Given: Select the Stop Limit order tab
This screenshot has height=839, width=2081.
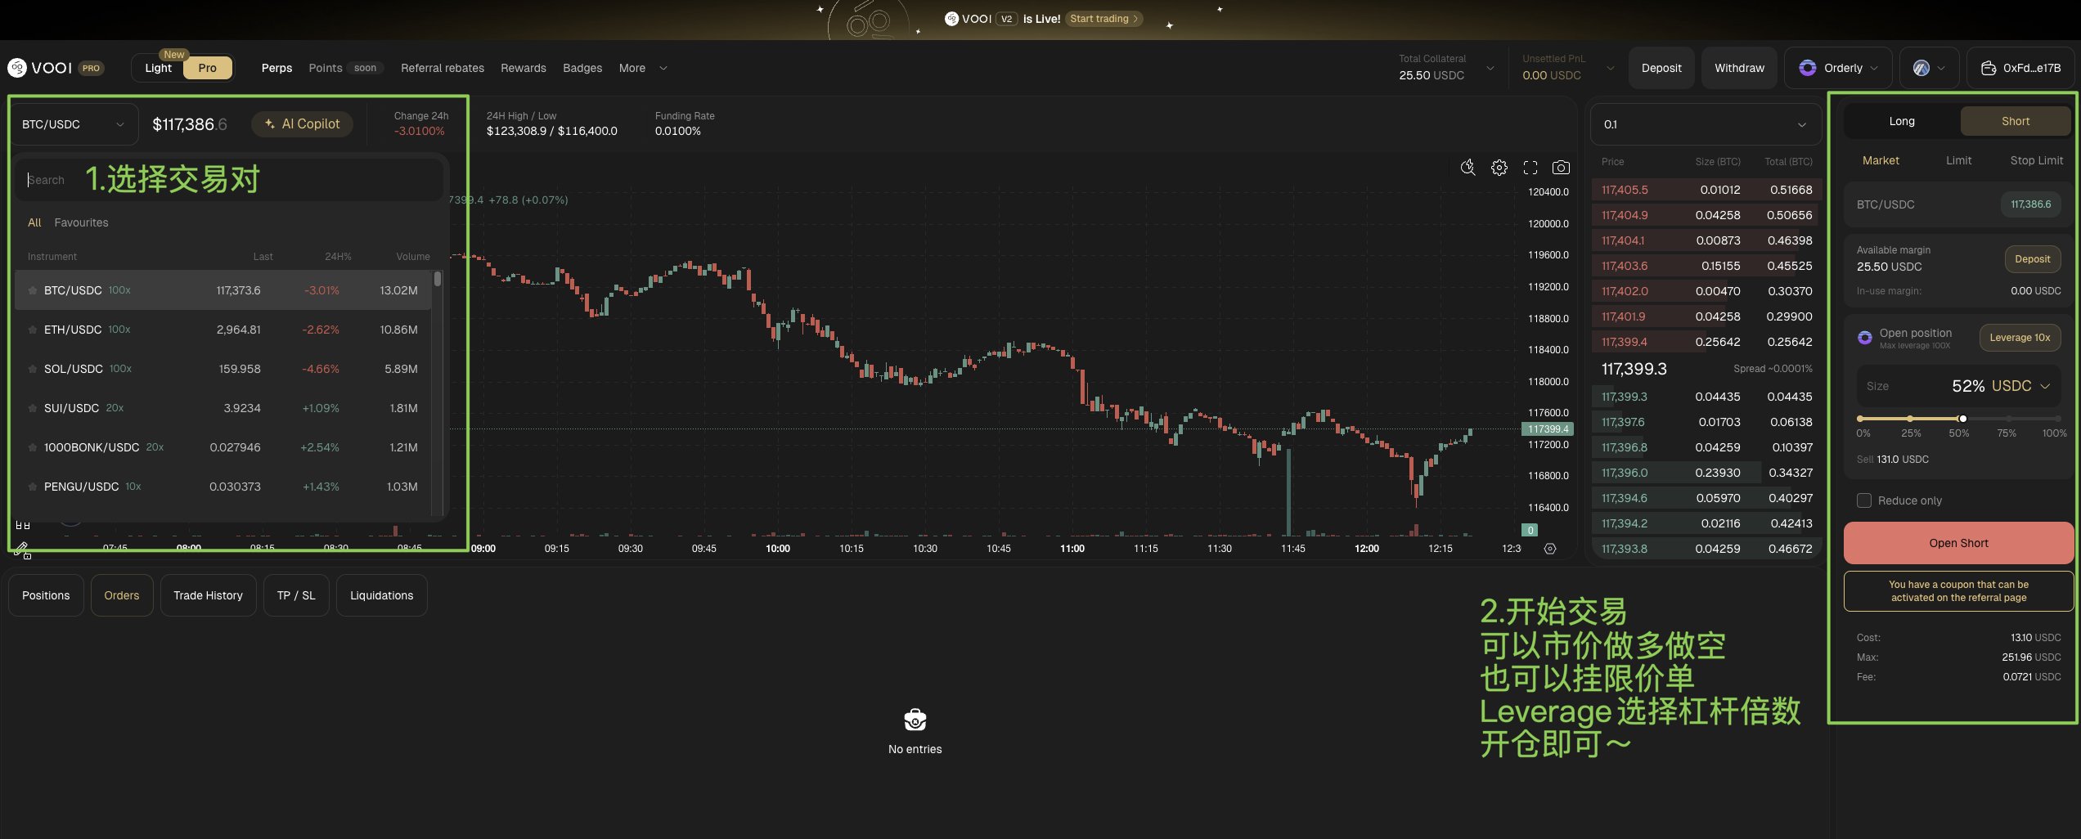Looking at the screenshot, I should coord(2036,160).
